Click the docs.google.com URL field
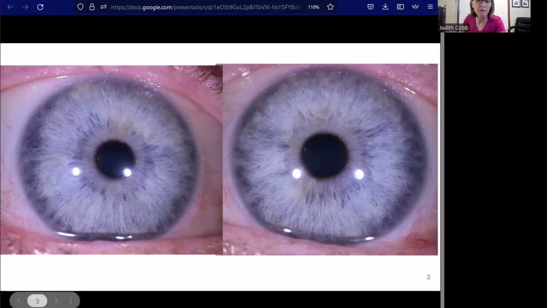Screen dimensions: 547x308 click(x=206, y=7)
